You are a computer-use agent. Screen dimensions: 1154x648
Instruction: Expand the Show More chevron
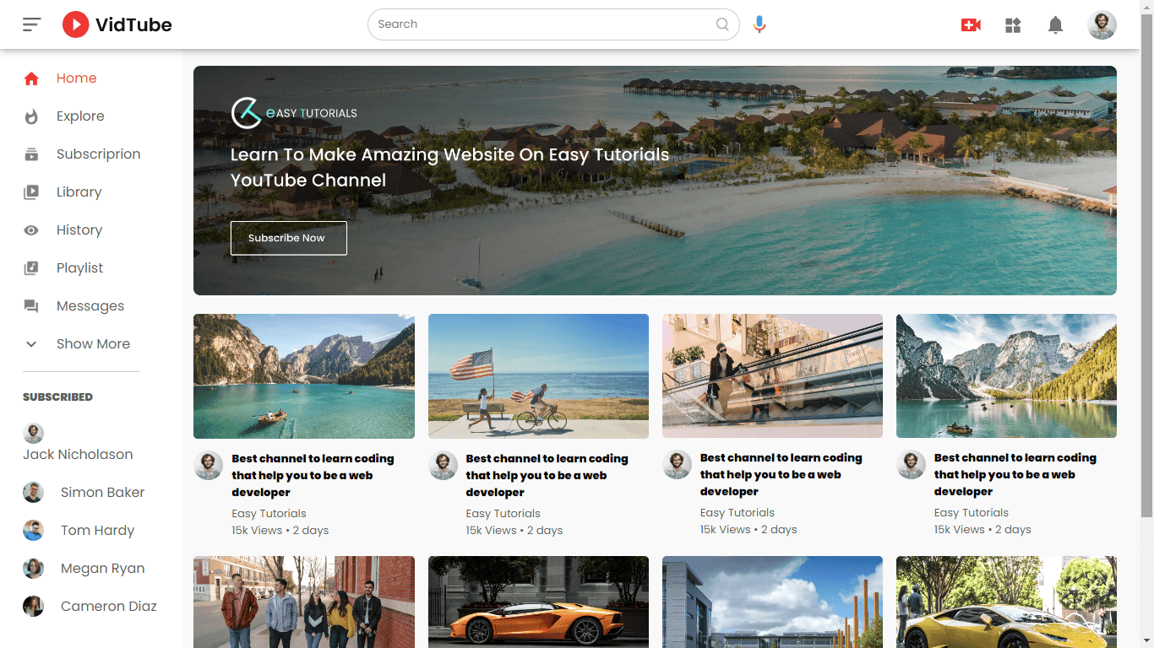point(31,344)
